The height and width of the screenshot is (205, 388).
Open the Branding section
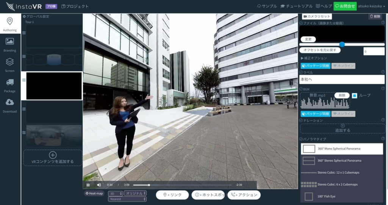9,45
